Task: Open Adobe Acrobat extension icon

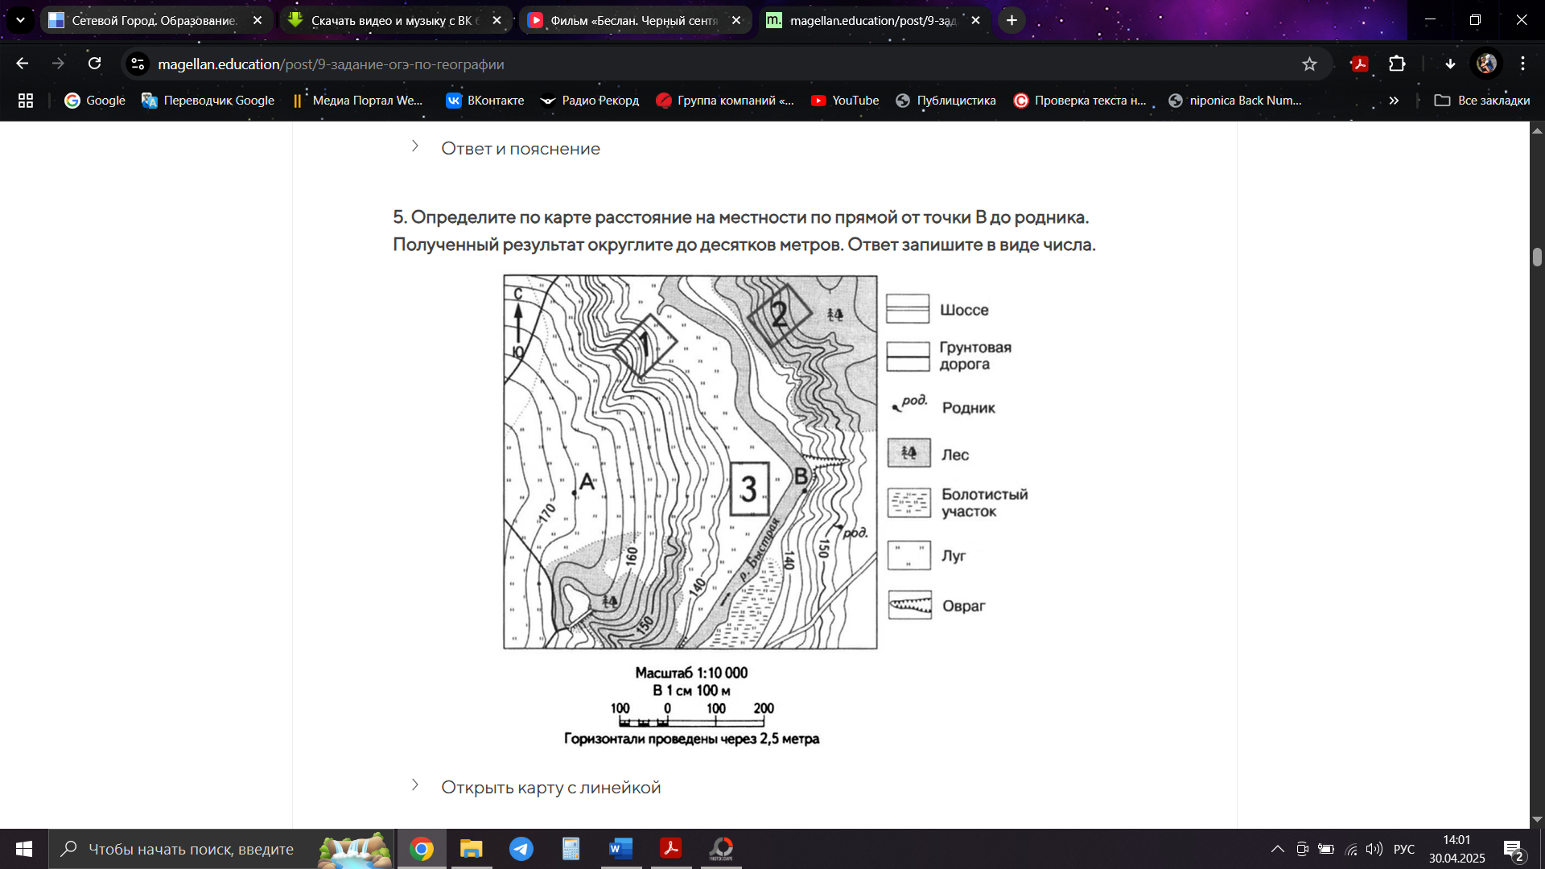Action: (x=1360, y=64)
